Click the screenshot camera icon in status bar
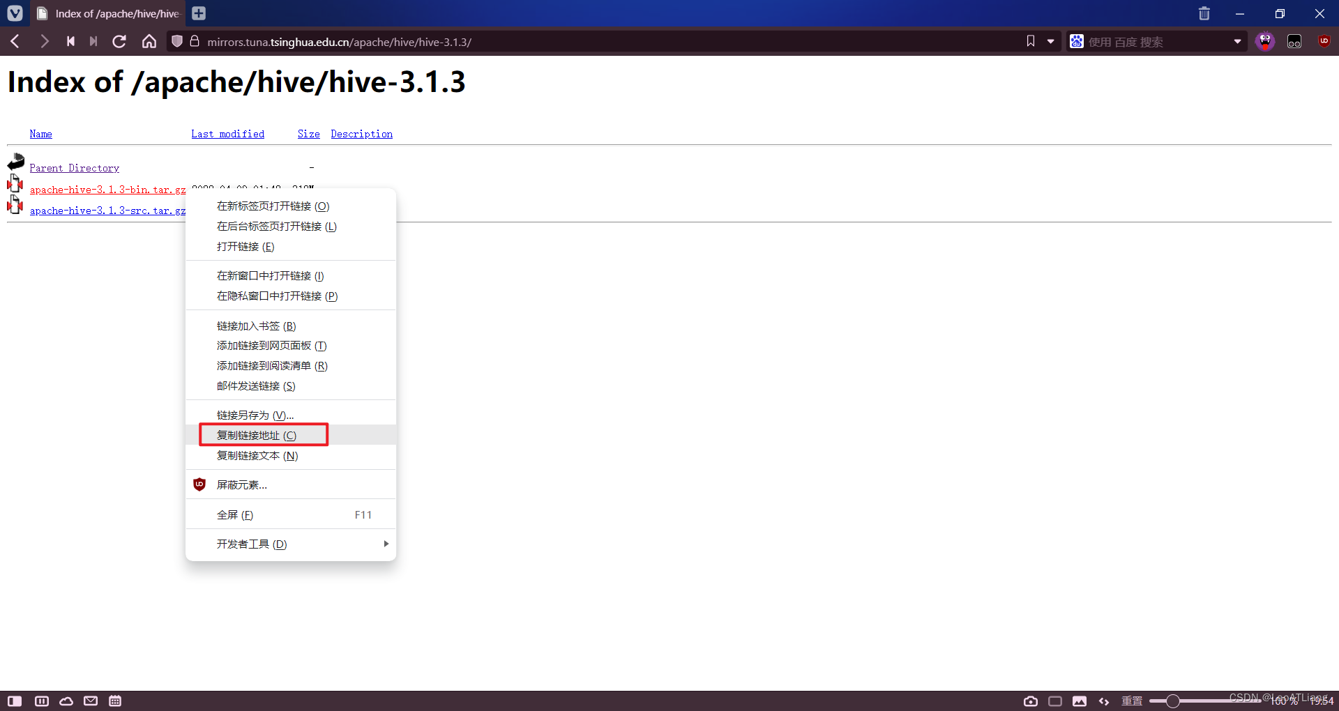The height and width of the screenshot is (711, 1339). pos(1030,701)
